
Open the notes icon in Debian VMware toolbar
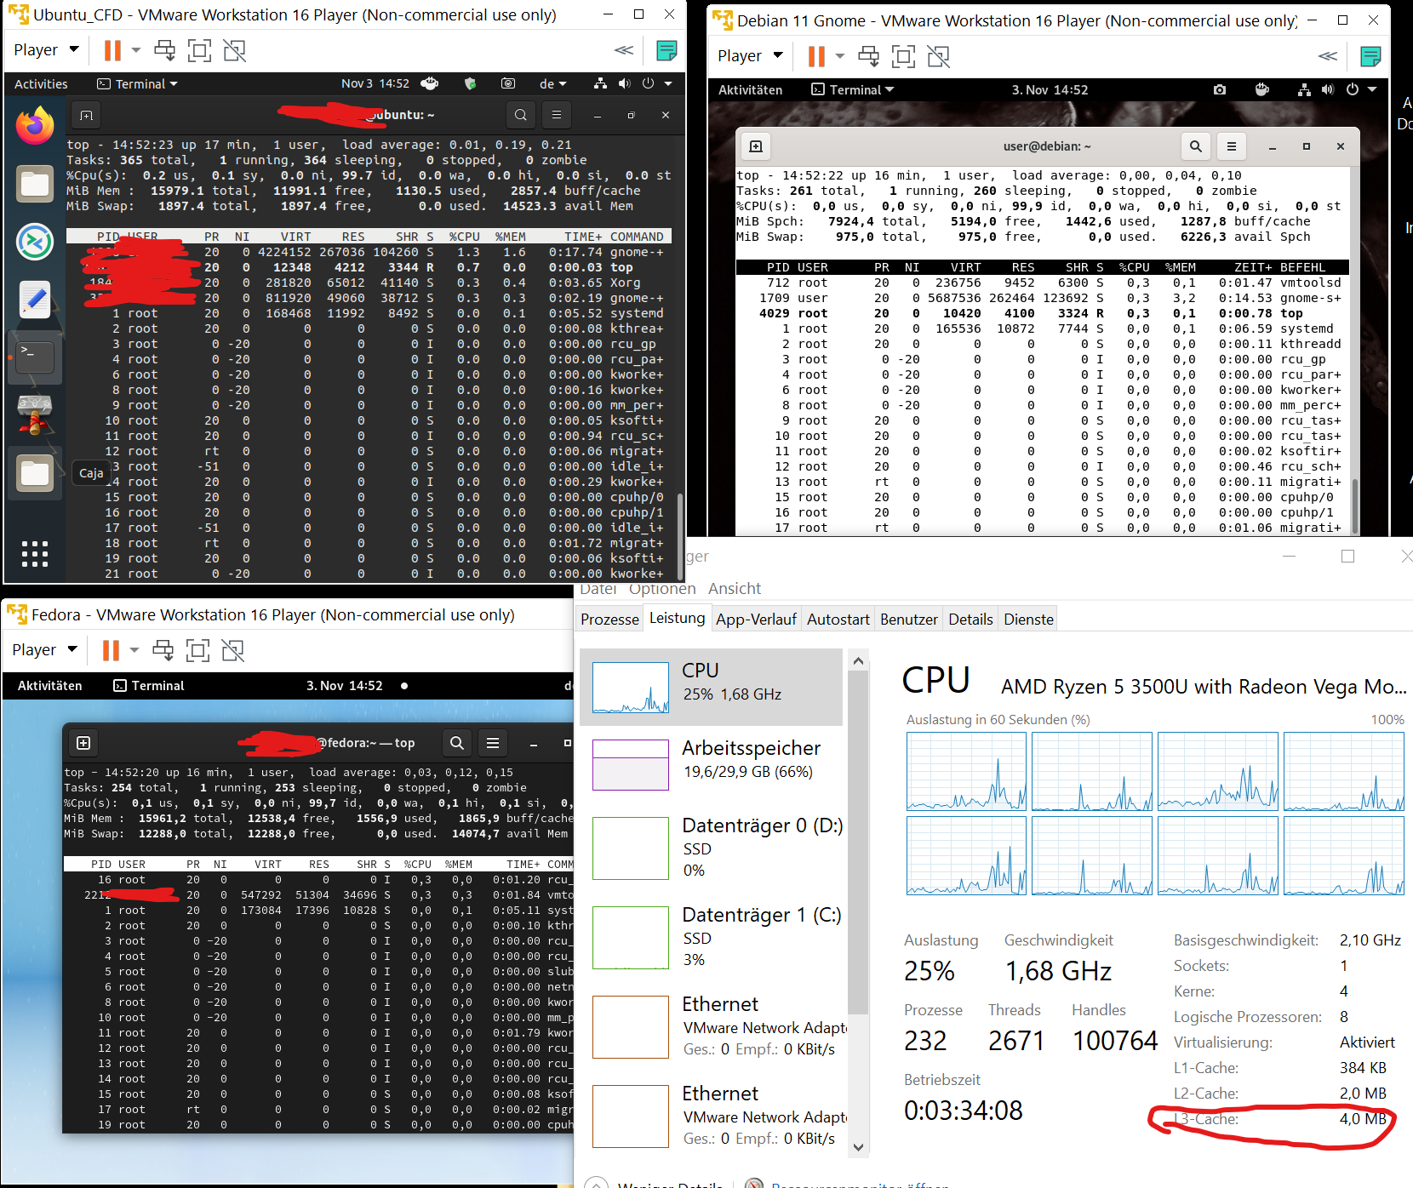[1370, 56]
